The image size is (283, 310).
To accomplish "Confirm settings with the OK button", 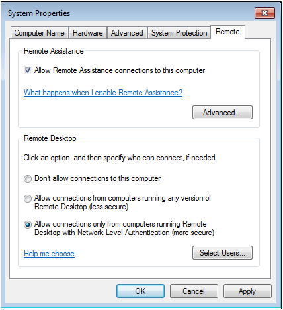I will pos(140,291).
